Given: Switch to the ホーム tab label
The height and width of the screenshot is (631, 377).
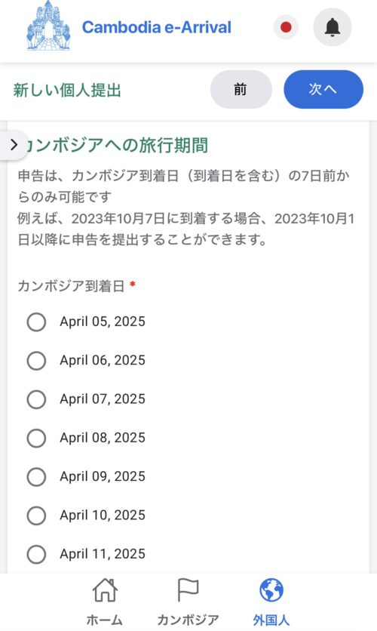Looking at the screenshot, I should pos(105,620).
